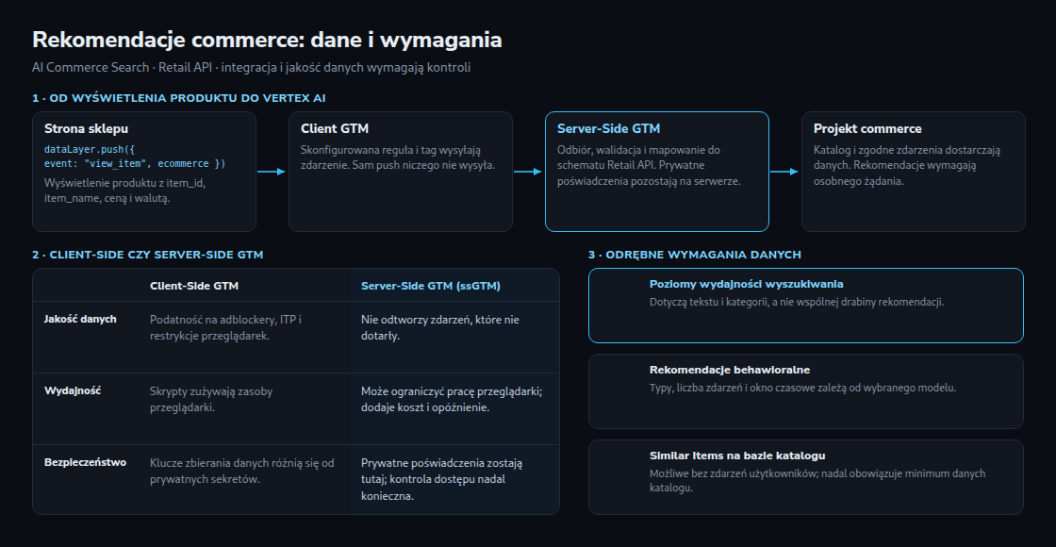Screen dimensions: 1056x547
Task: Click cell "Podatność na adblockery, ITP i restrykcje przeglądarek."
Action: coord(225,327)
